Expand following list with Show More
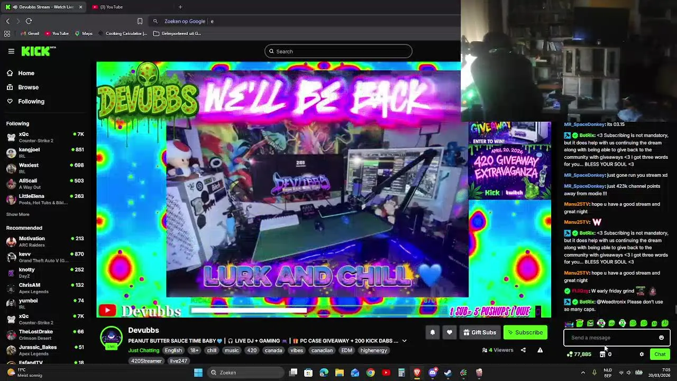 coord(18,214)
